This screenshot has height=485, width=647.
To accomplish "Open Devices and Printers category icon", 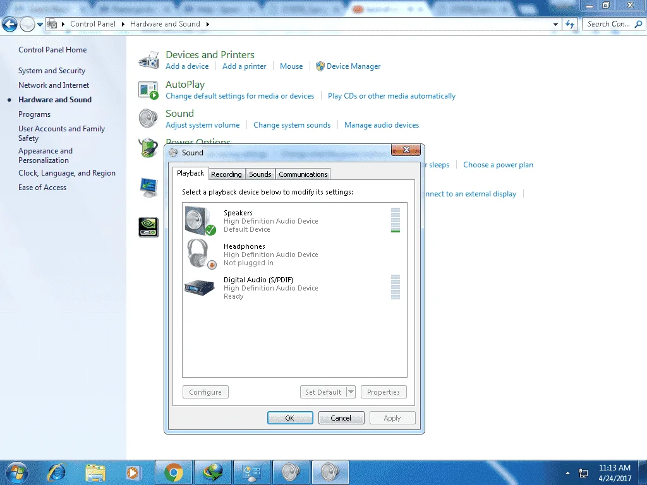I will pyautogui.click(x=148, y=60).
